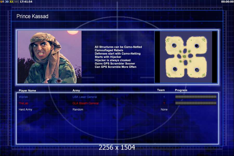The height and width of the screenshot is (156, 234).
Task: Click start position 3 on the minimap
Action: (197, 70)
